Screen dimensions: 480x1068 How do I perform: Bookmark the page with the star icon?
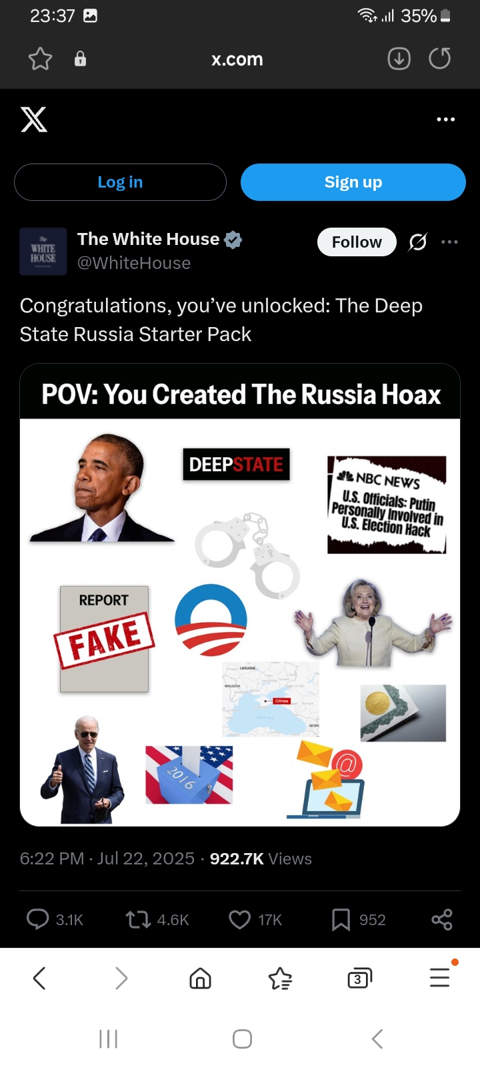point(40,59)
